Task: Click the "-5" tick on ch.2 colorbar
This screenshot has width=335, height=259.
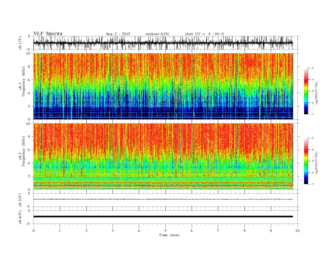Action: (x=312, y=161)
